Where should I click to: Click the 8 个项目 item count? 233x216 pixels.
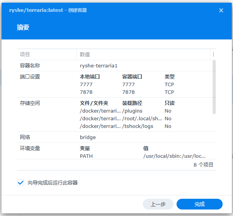click(x=203, y=165)
